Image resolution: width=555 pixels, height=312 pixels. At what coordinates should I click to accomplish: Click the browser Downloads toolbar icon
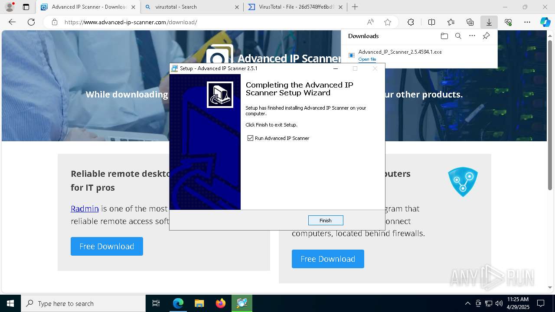point(489,22)
